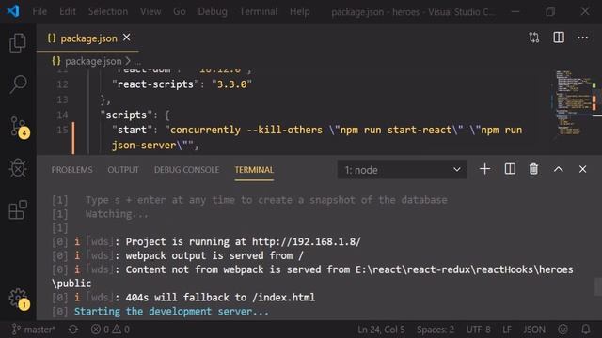
Task: Click line number 14 in editor gutter
Action: pos(62,115)
